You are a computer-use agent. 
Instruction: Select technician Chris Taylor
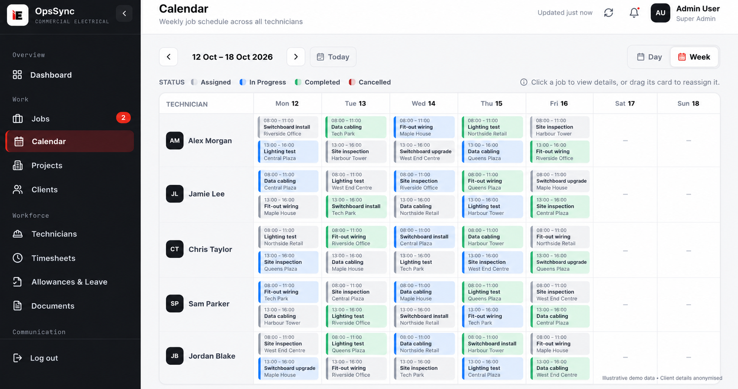tap(210, 249)
